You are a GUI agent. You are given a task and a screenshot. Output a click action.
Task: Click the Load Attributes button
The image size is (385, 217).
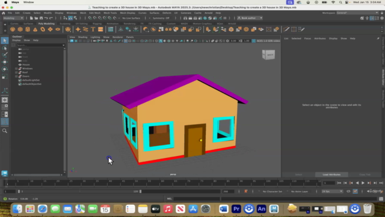[331, 174]
